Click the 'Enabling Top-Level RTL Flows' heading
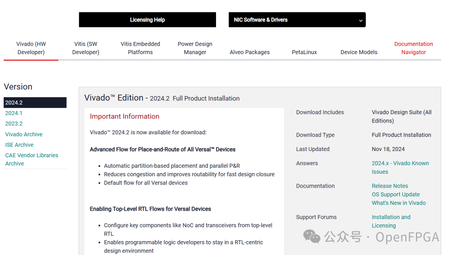This screenshot has height=255, width=453. point(150,209)
